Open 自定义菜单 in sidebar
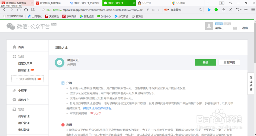The height and width of the screenshot is (136, 256). pos(25,63)
